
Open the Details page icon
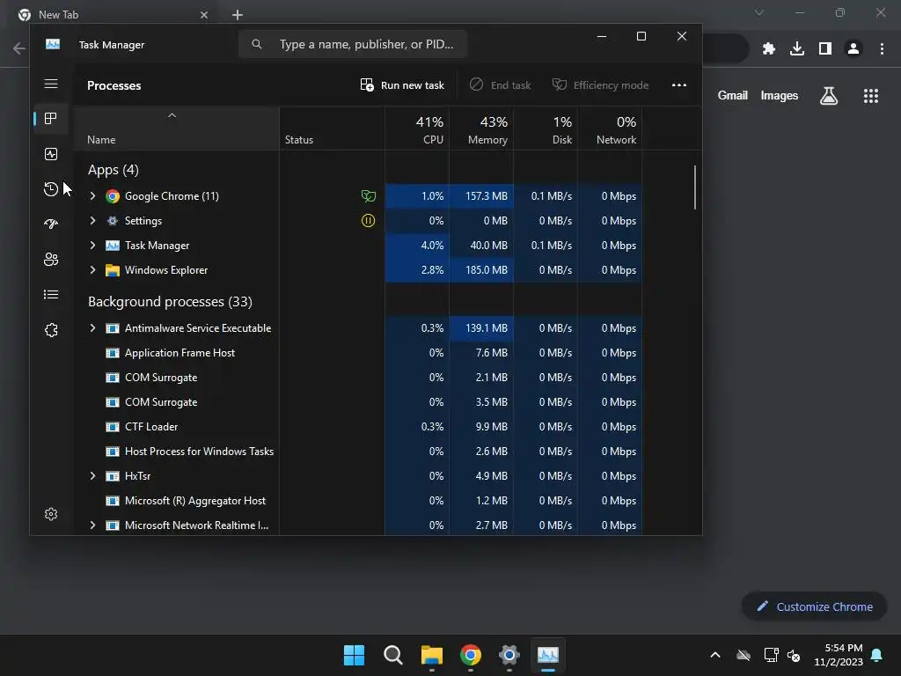(50, 294)
